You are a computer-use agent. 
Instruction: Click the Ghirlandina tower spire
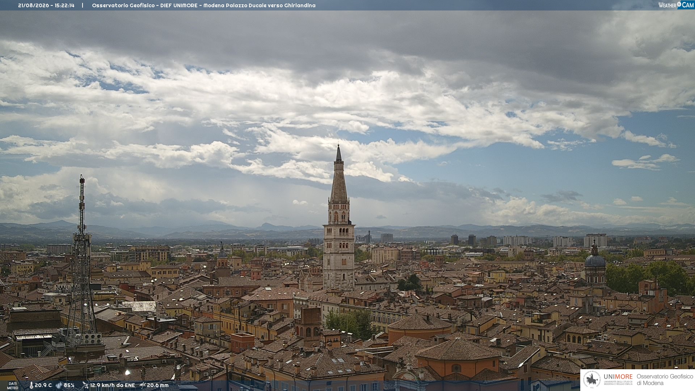(339, 174)
